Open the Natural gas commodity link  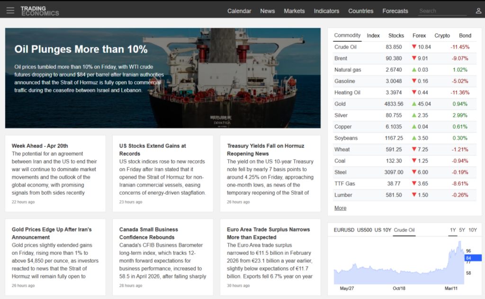point(348,70)
